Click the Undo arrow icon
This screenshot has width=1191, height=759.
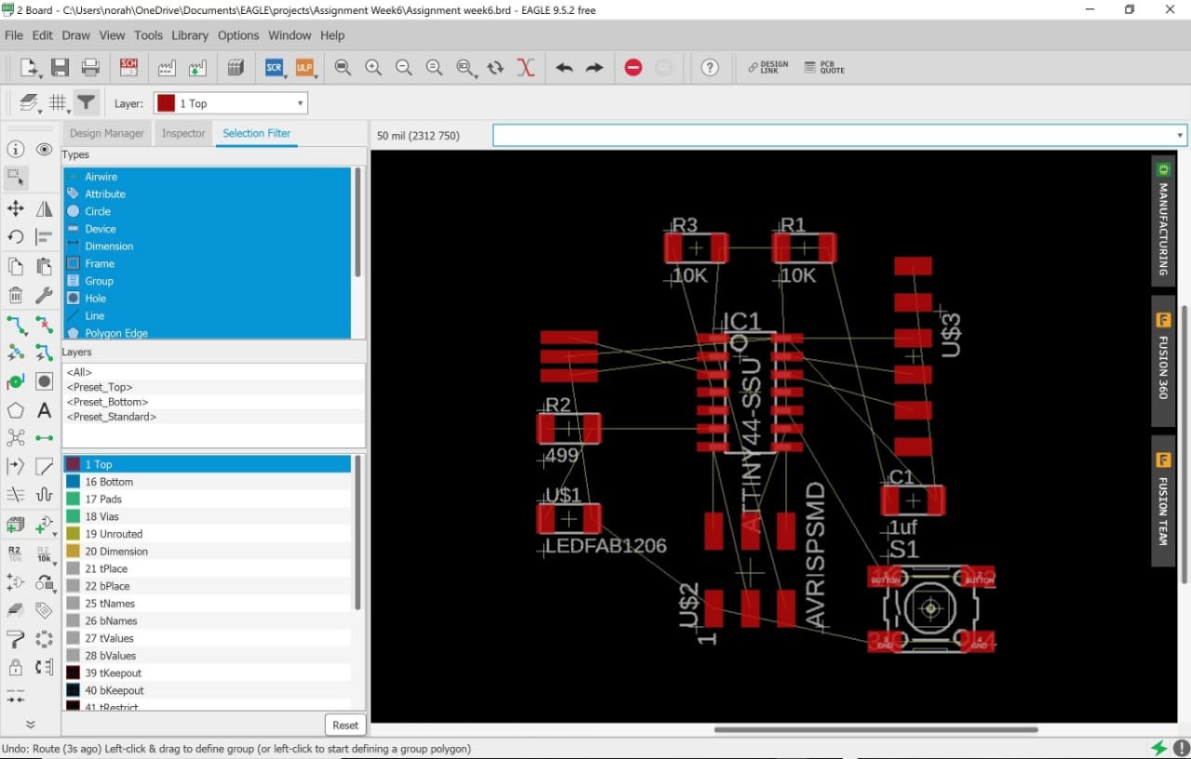[564, 68]
